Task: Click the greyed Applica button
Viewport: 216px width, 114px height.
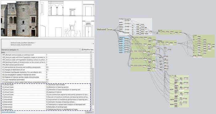Action: pyautogui.click(x=89, y=112)
